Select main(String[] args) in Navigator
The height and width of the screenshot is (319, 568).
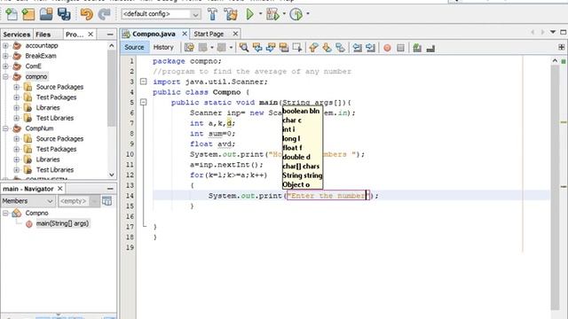62,223
